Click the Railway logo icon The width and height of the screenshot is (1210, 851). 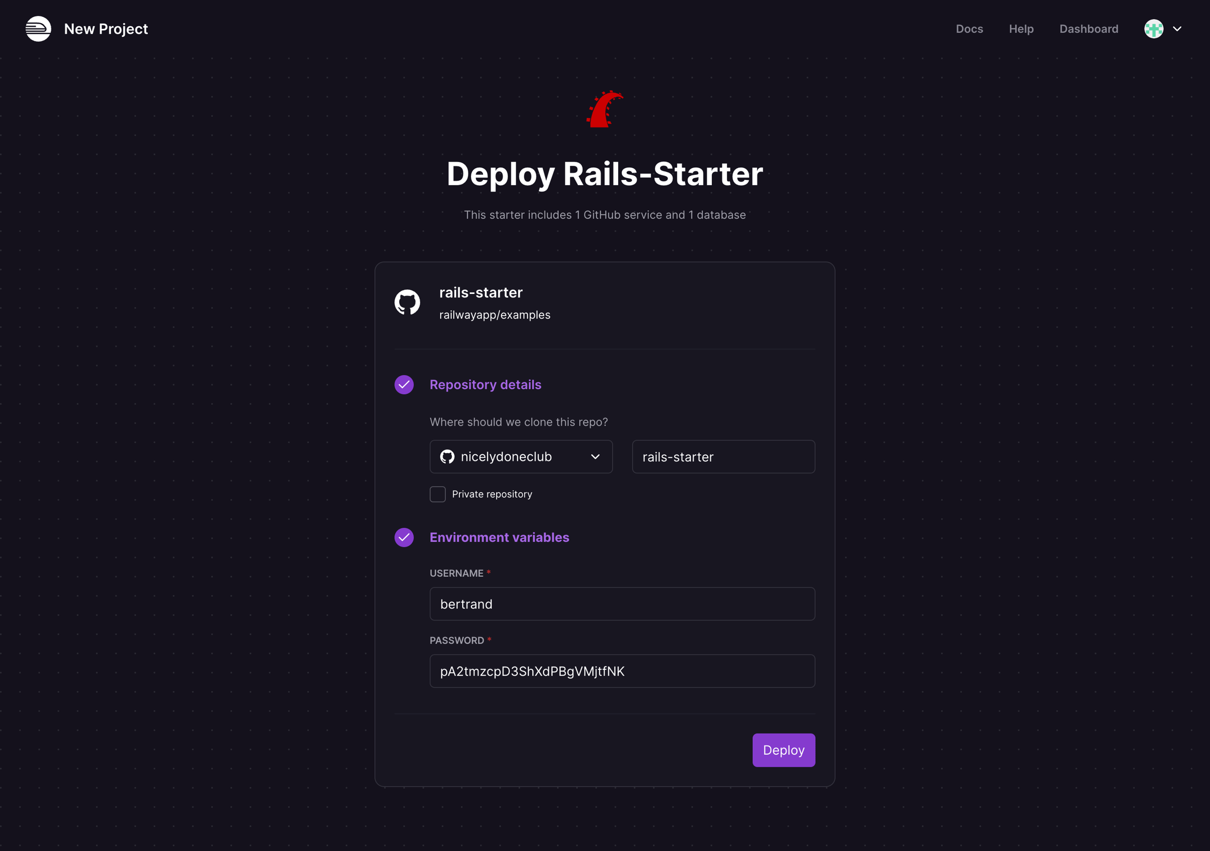(x=38, y=29)
